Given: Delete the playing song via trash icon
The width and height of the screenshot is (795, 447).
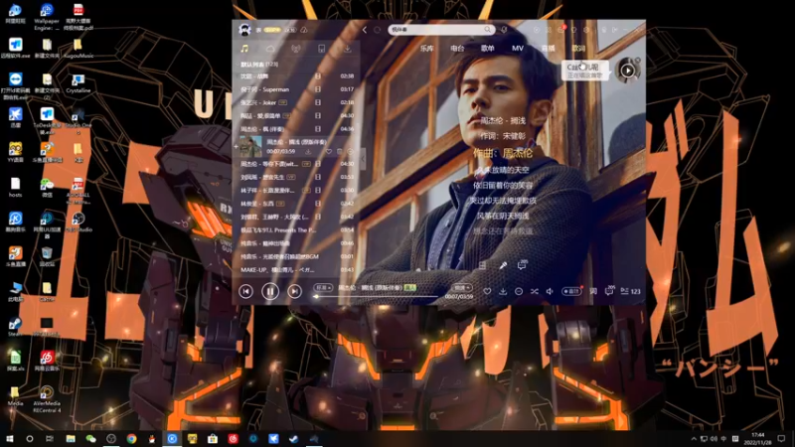Looking at the screenshot, I should [340, 152].
